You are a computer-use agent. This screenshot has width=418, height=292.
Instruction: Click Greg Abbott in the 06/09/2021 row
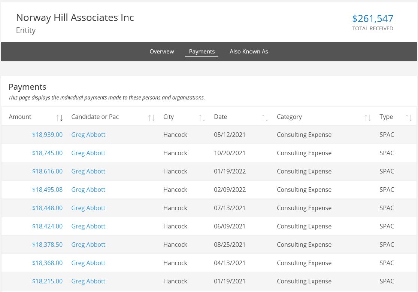(x=88, y=226)
